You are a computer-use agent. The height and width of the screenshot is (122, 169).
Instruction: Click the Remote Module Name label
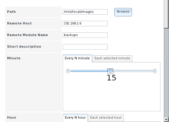pos(28,35)
